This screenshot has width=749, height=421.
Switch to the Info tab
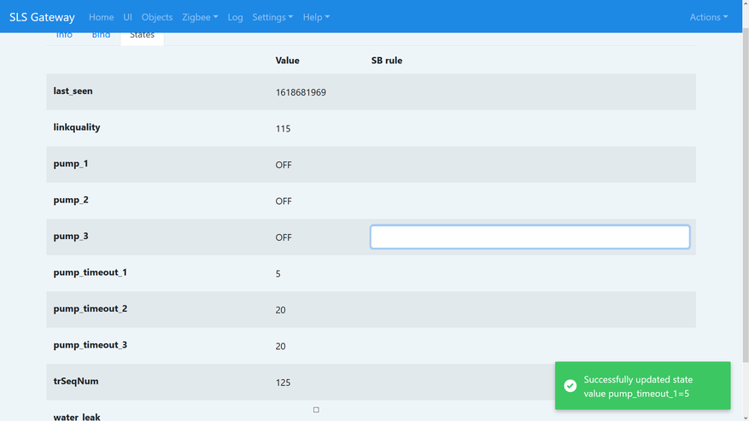(x=64, y=36)
